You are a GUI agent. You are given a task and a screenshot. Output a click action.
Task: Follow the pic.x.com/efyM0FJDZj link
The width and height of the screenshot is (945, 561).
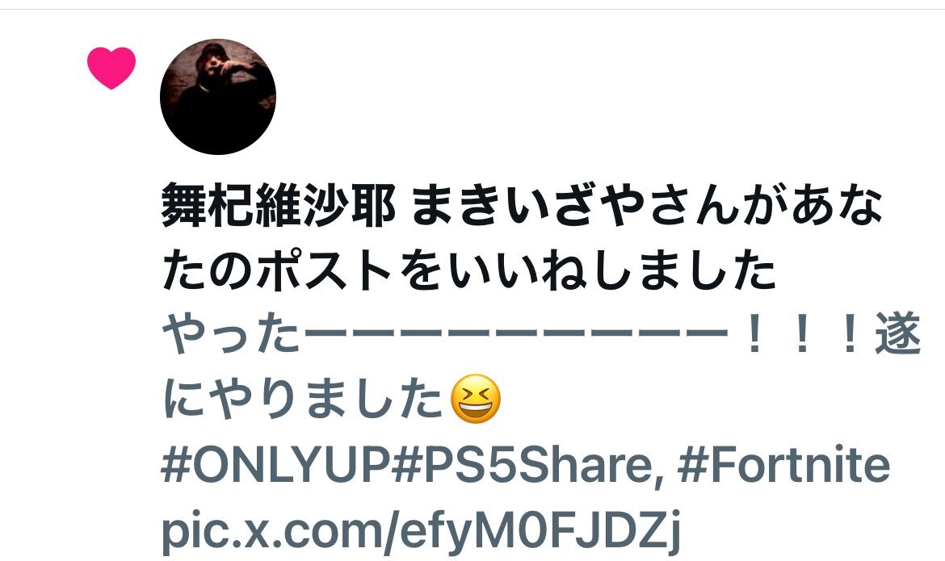tap(421, 530)
